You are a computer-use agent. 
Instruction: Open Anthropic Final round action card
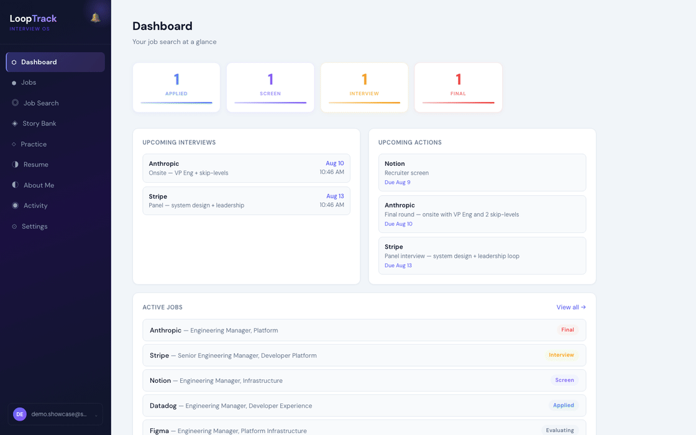click(x=482, y=214)
